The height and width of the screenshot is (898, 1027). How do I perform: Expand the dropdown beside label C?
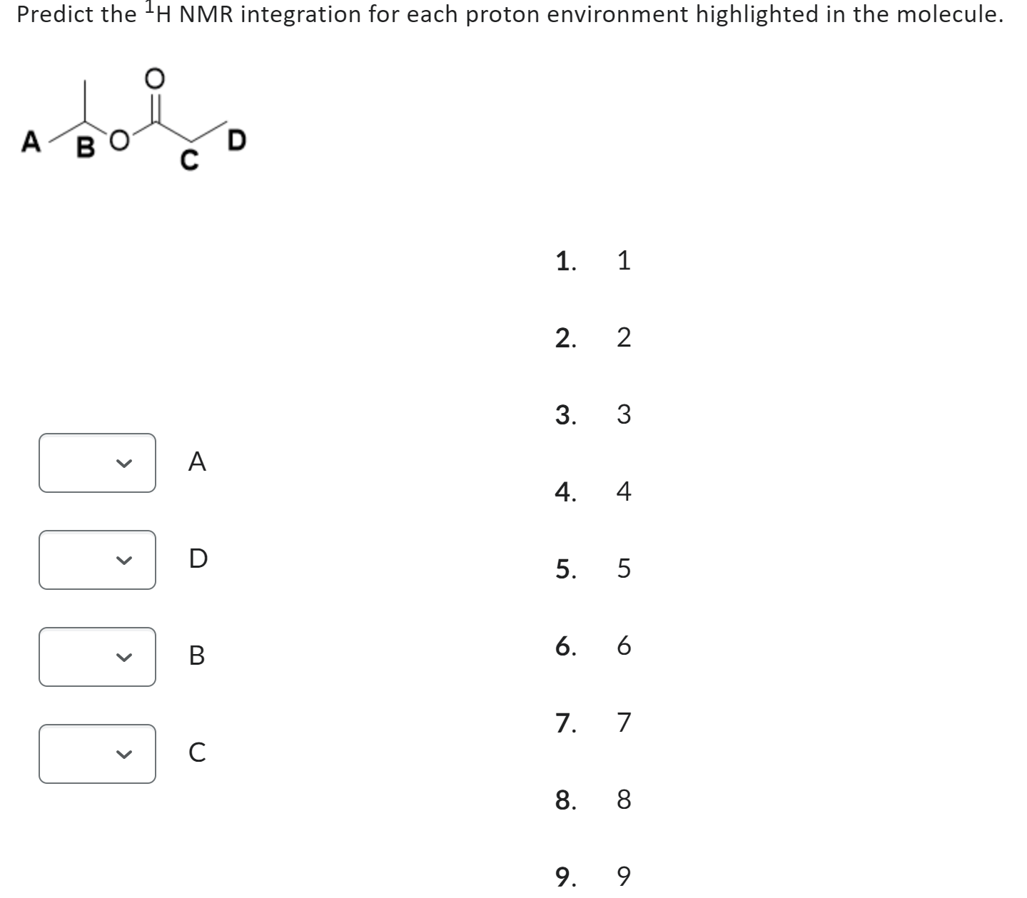(98, 752)
